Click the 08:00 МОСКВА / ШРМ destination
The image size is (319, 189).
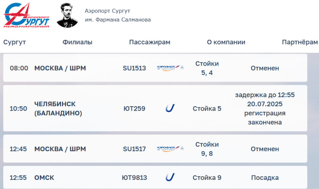click(60, 68)
